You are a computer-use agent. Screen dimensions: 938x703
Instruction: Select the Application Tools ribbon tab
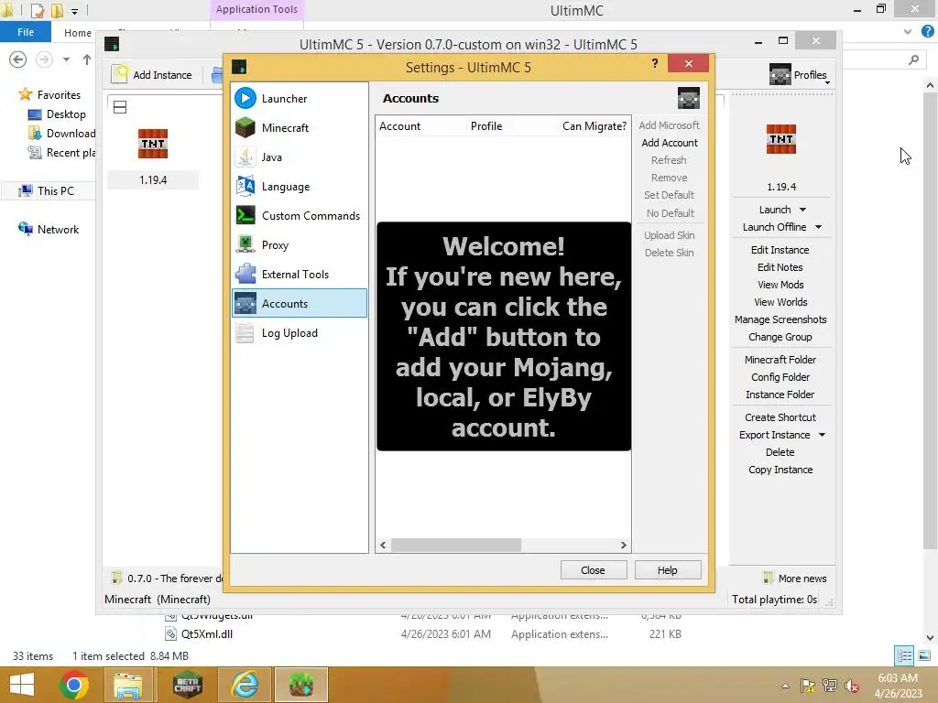pyautogui.click(x=256, y=9)
